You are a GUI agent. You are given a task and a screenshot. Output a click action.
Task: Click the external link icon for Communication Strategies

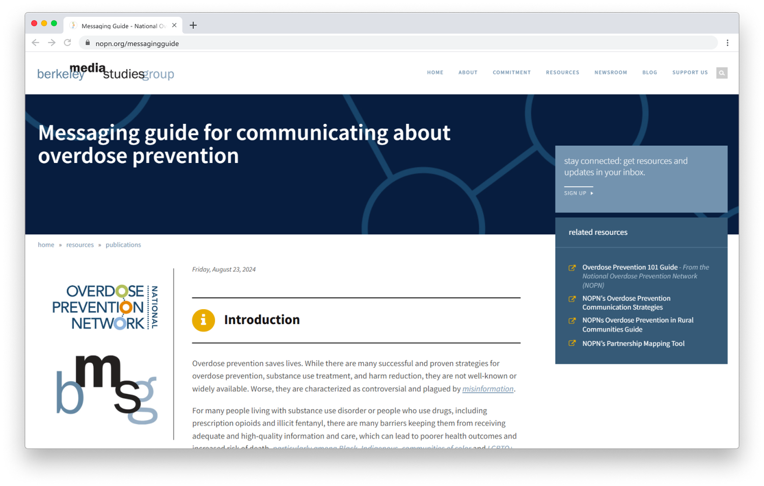click(x=572, y=300)
